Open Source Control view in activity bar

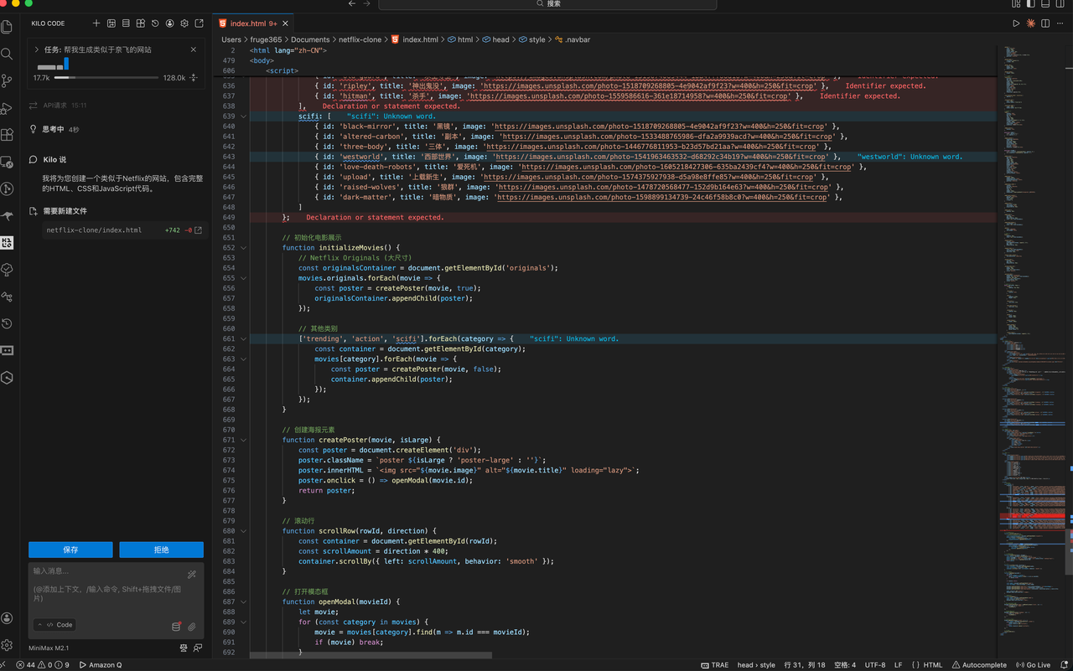[x=7, y=80]
